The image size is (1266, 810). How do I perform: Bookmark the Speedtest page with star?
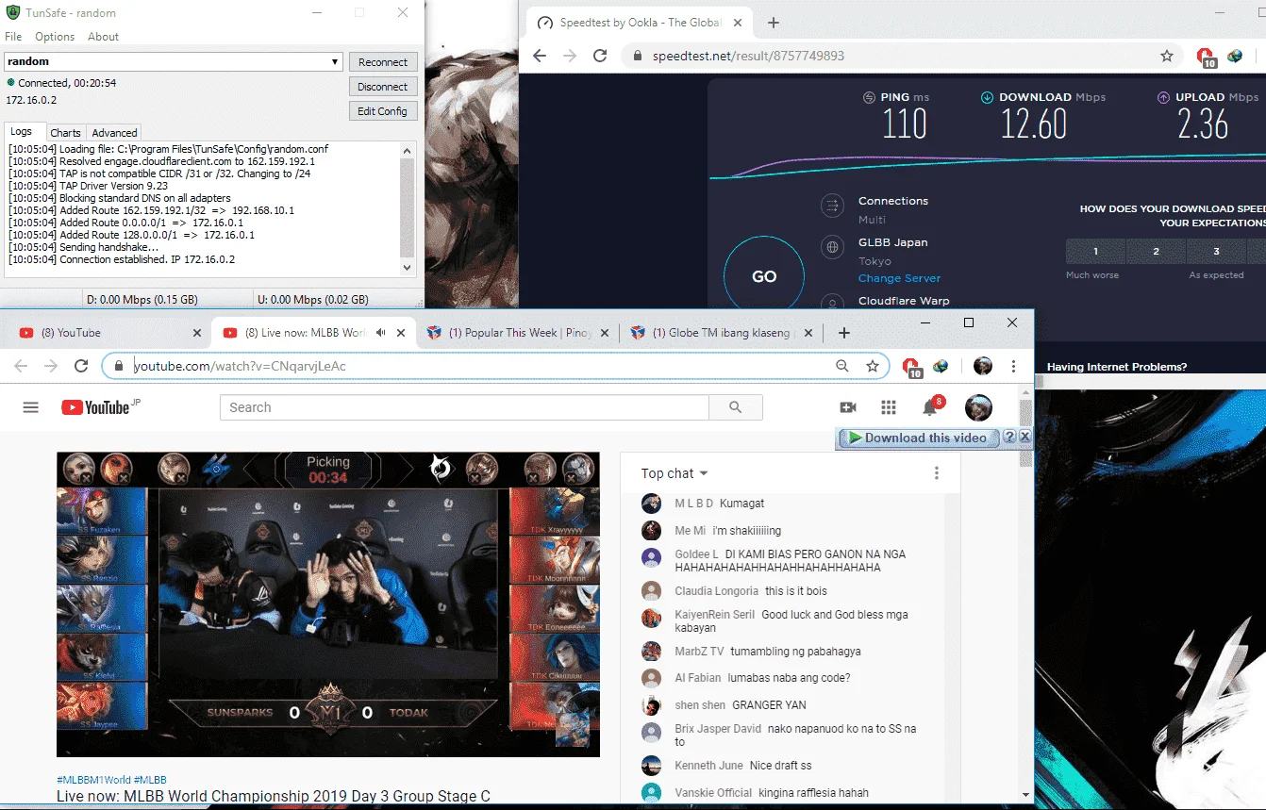click(1167, 56)
